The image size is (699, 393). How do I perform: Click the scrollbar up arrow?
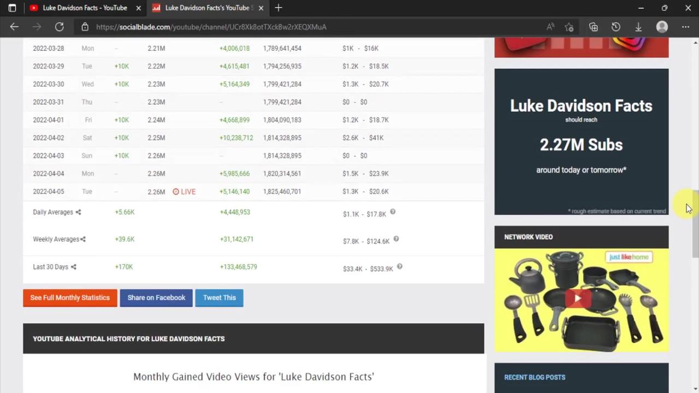click(x=695, y=43)
